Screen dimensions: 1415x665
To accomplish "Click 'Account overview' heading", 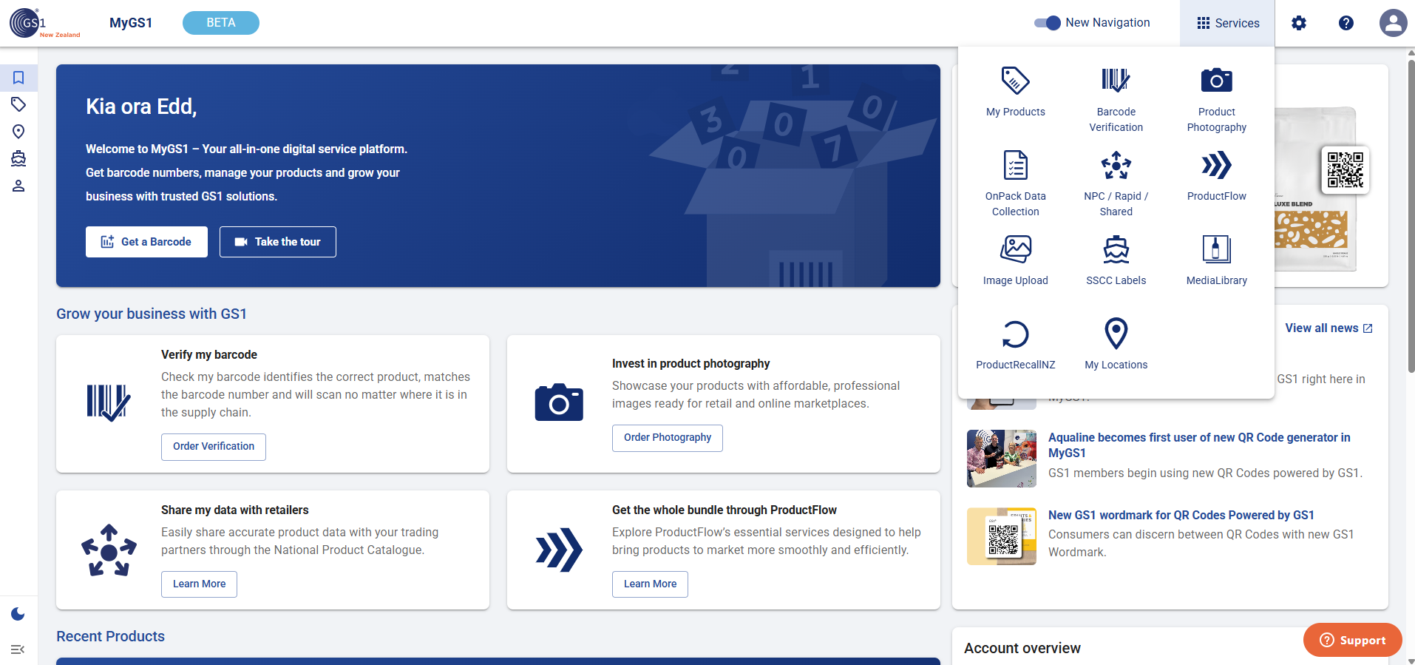I will (1022, 649).
